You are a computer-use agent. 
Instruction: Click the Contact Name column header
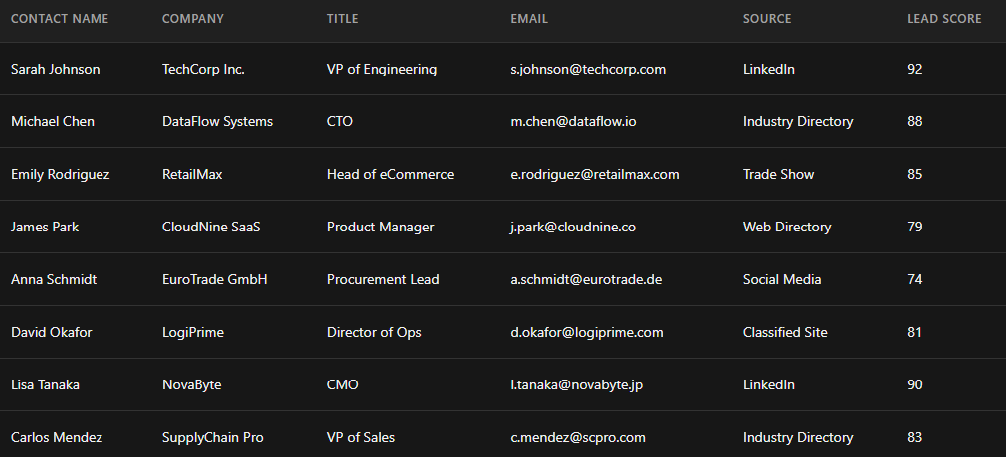tap(60, 19)
